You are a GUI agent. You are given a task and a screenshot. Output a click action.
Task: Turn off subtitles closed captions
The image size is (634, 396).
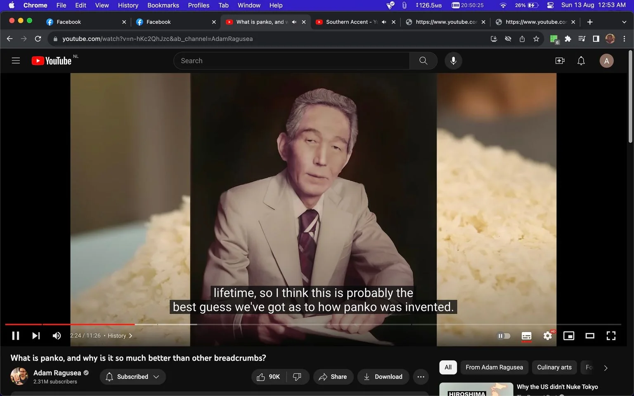527,336
